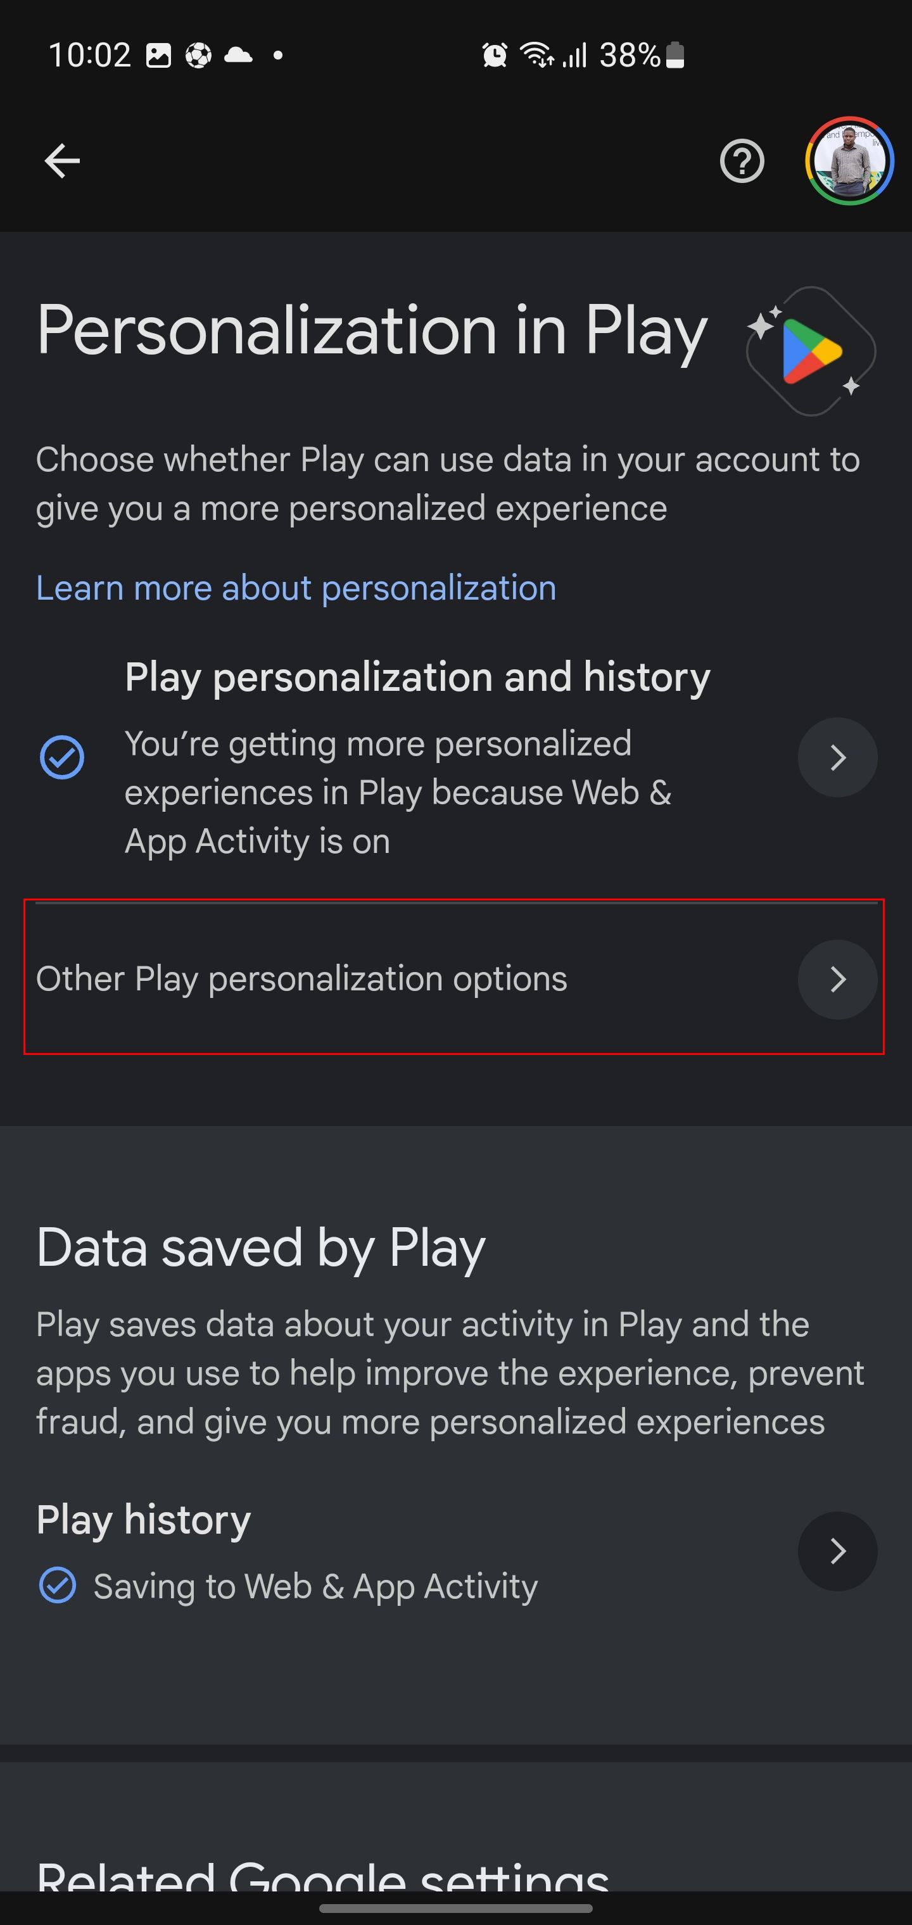This screenshot has width=912, height=1925.
Task: Tap the Google Play logo icon
Action: (811, 351)
